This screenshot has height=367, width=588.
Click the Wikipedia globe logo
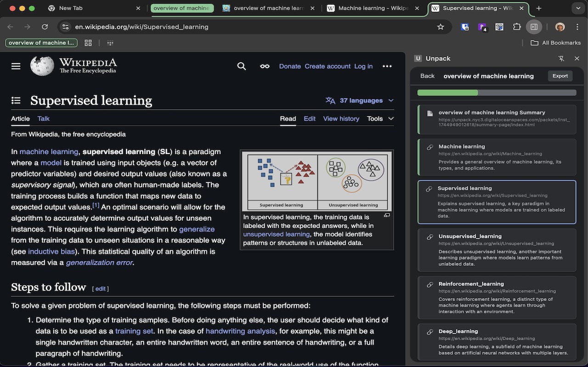pyautogui.click(x=42, y=66)
